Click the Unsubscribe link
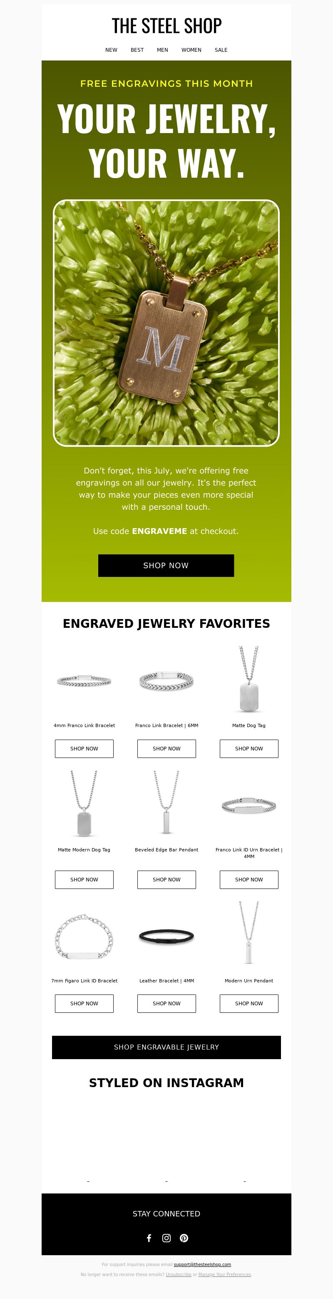 (x=179, y=1274)
